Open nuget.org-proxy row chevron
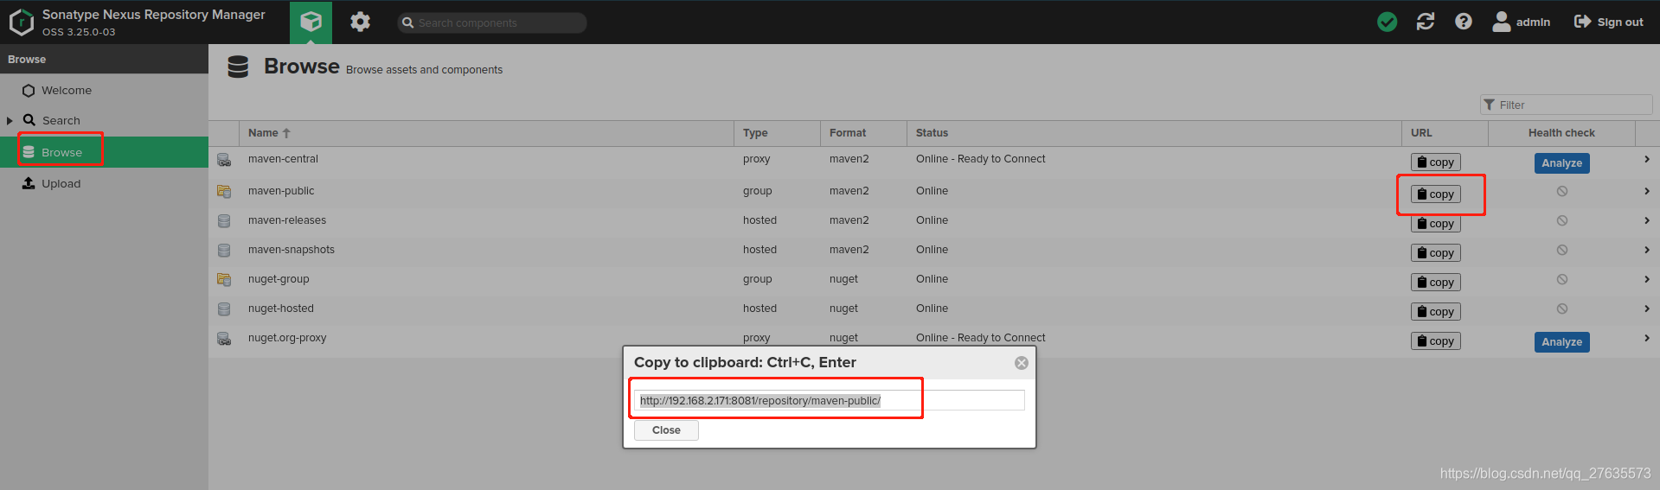 pos(1646,338)
